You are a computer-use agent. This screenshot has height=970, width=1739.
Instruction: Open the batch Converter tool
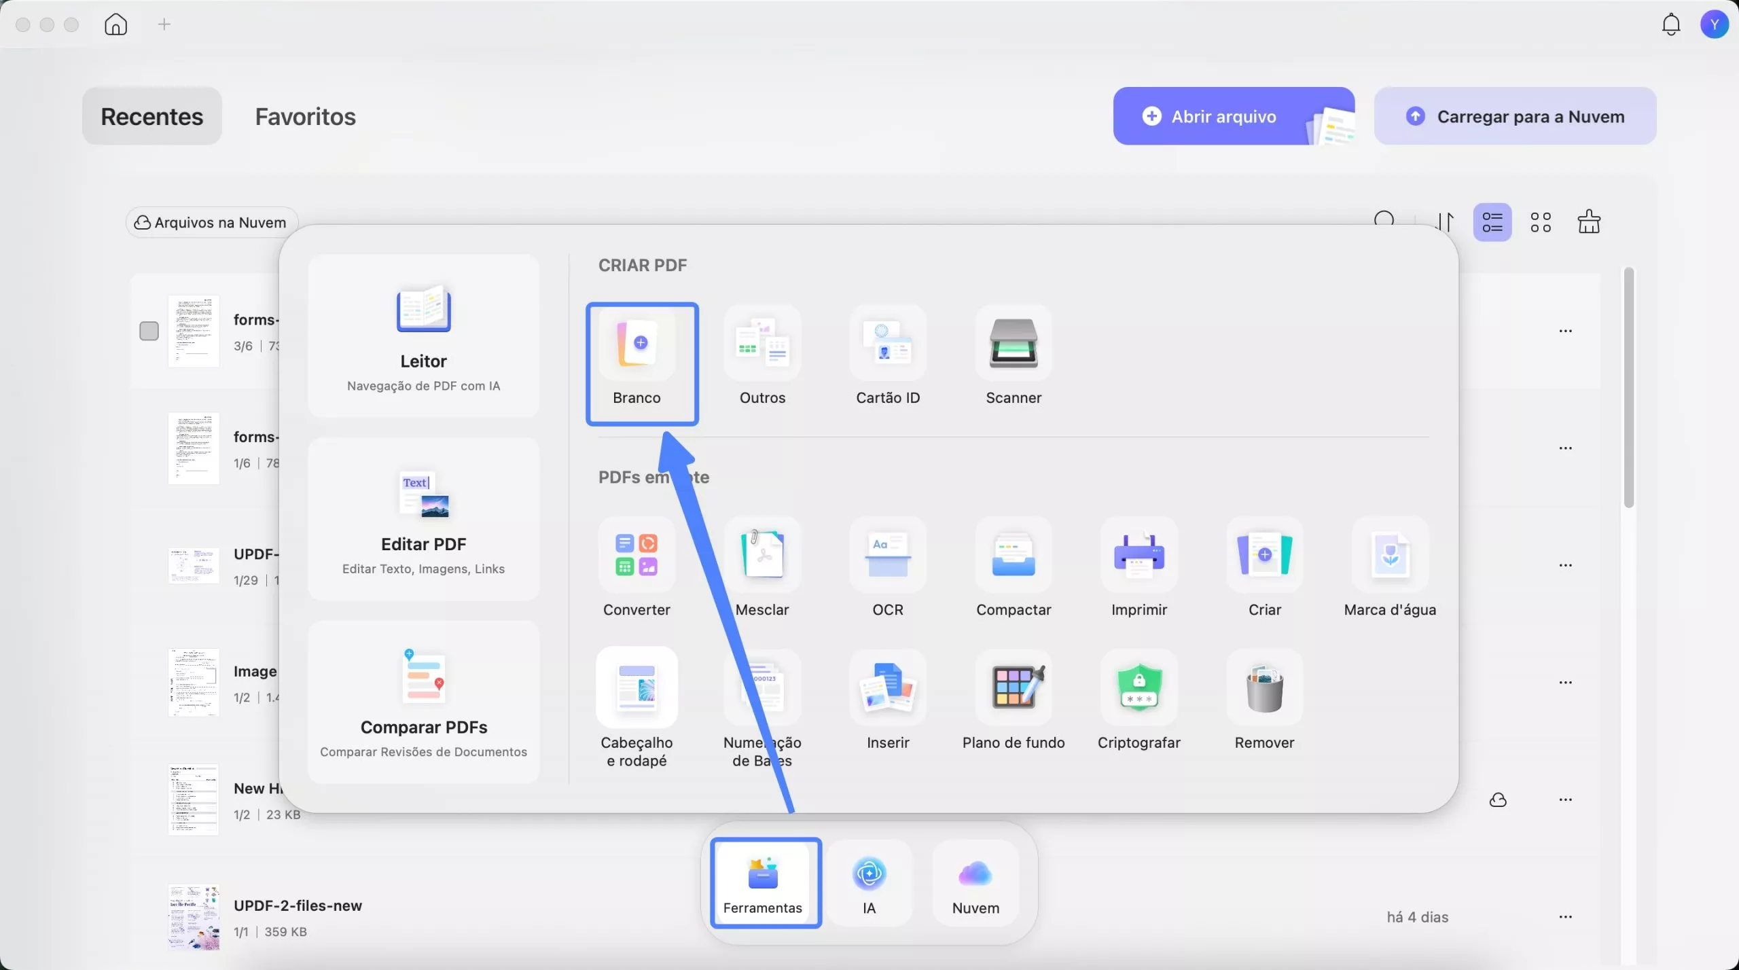point(637,569)
